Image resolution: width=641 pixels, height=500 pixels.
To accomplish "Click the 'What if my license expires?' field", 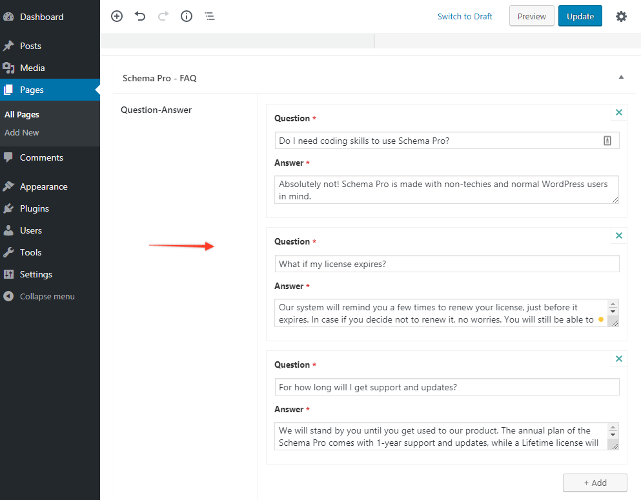I will pyautogui.click(x=446, y=264).
